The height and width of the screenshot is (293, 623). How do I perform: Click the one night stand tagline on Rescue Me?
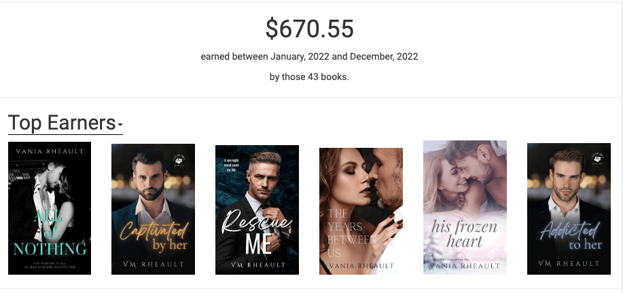(231, 165)
